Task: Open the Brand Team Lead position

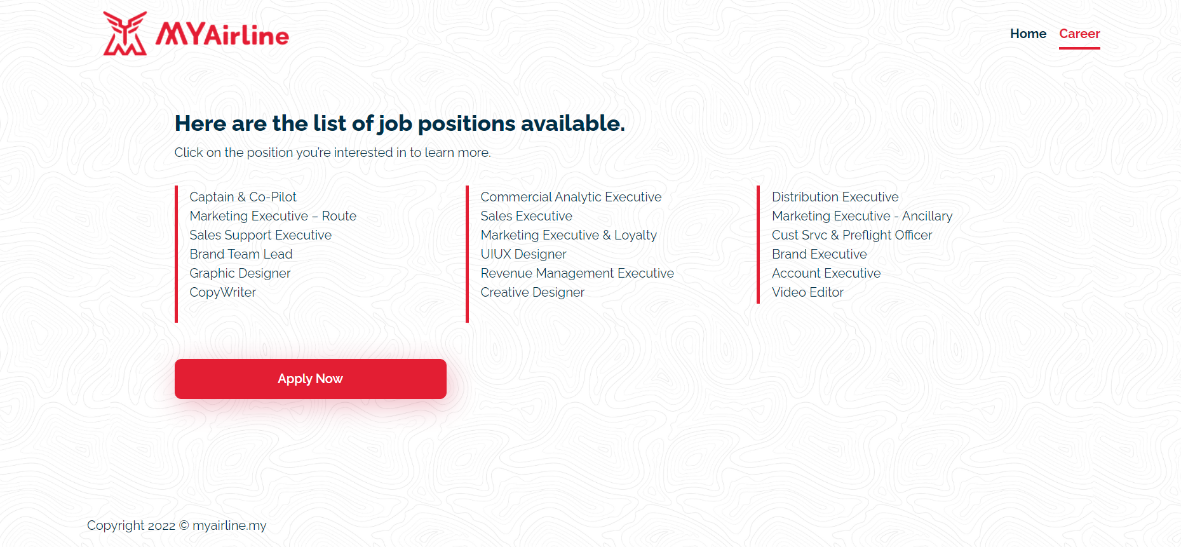Action: click(x=241, y=254)
